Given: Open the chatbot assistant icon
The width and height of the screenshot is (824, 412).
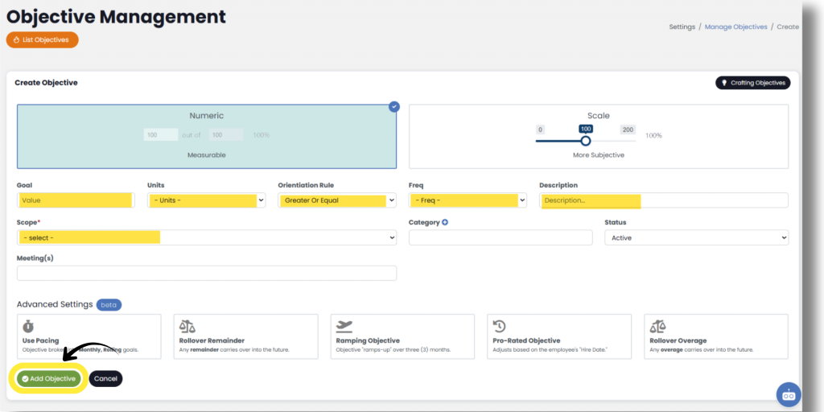Looking at the screenshot, I should coord(788,394).
